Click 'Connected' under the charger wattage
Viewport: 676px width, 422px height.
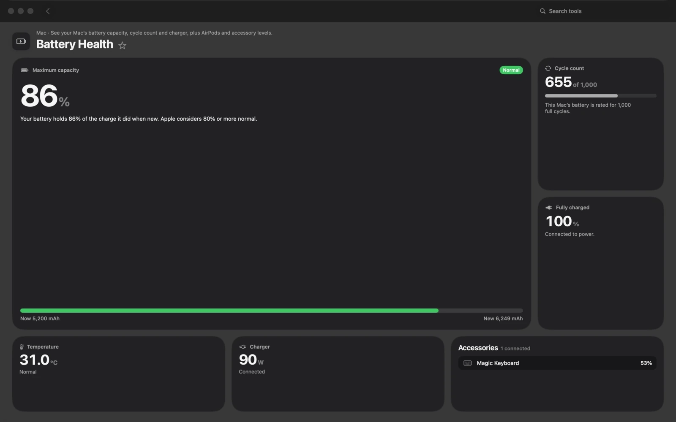click(x=252, y=372)
